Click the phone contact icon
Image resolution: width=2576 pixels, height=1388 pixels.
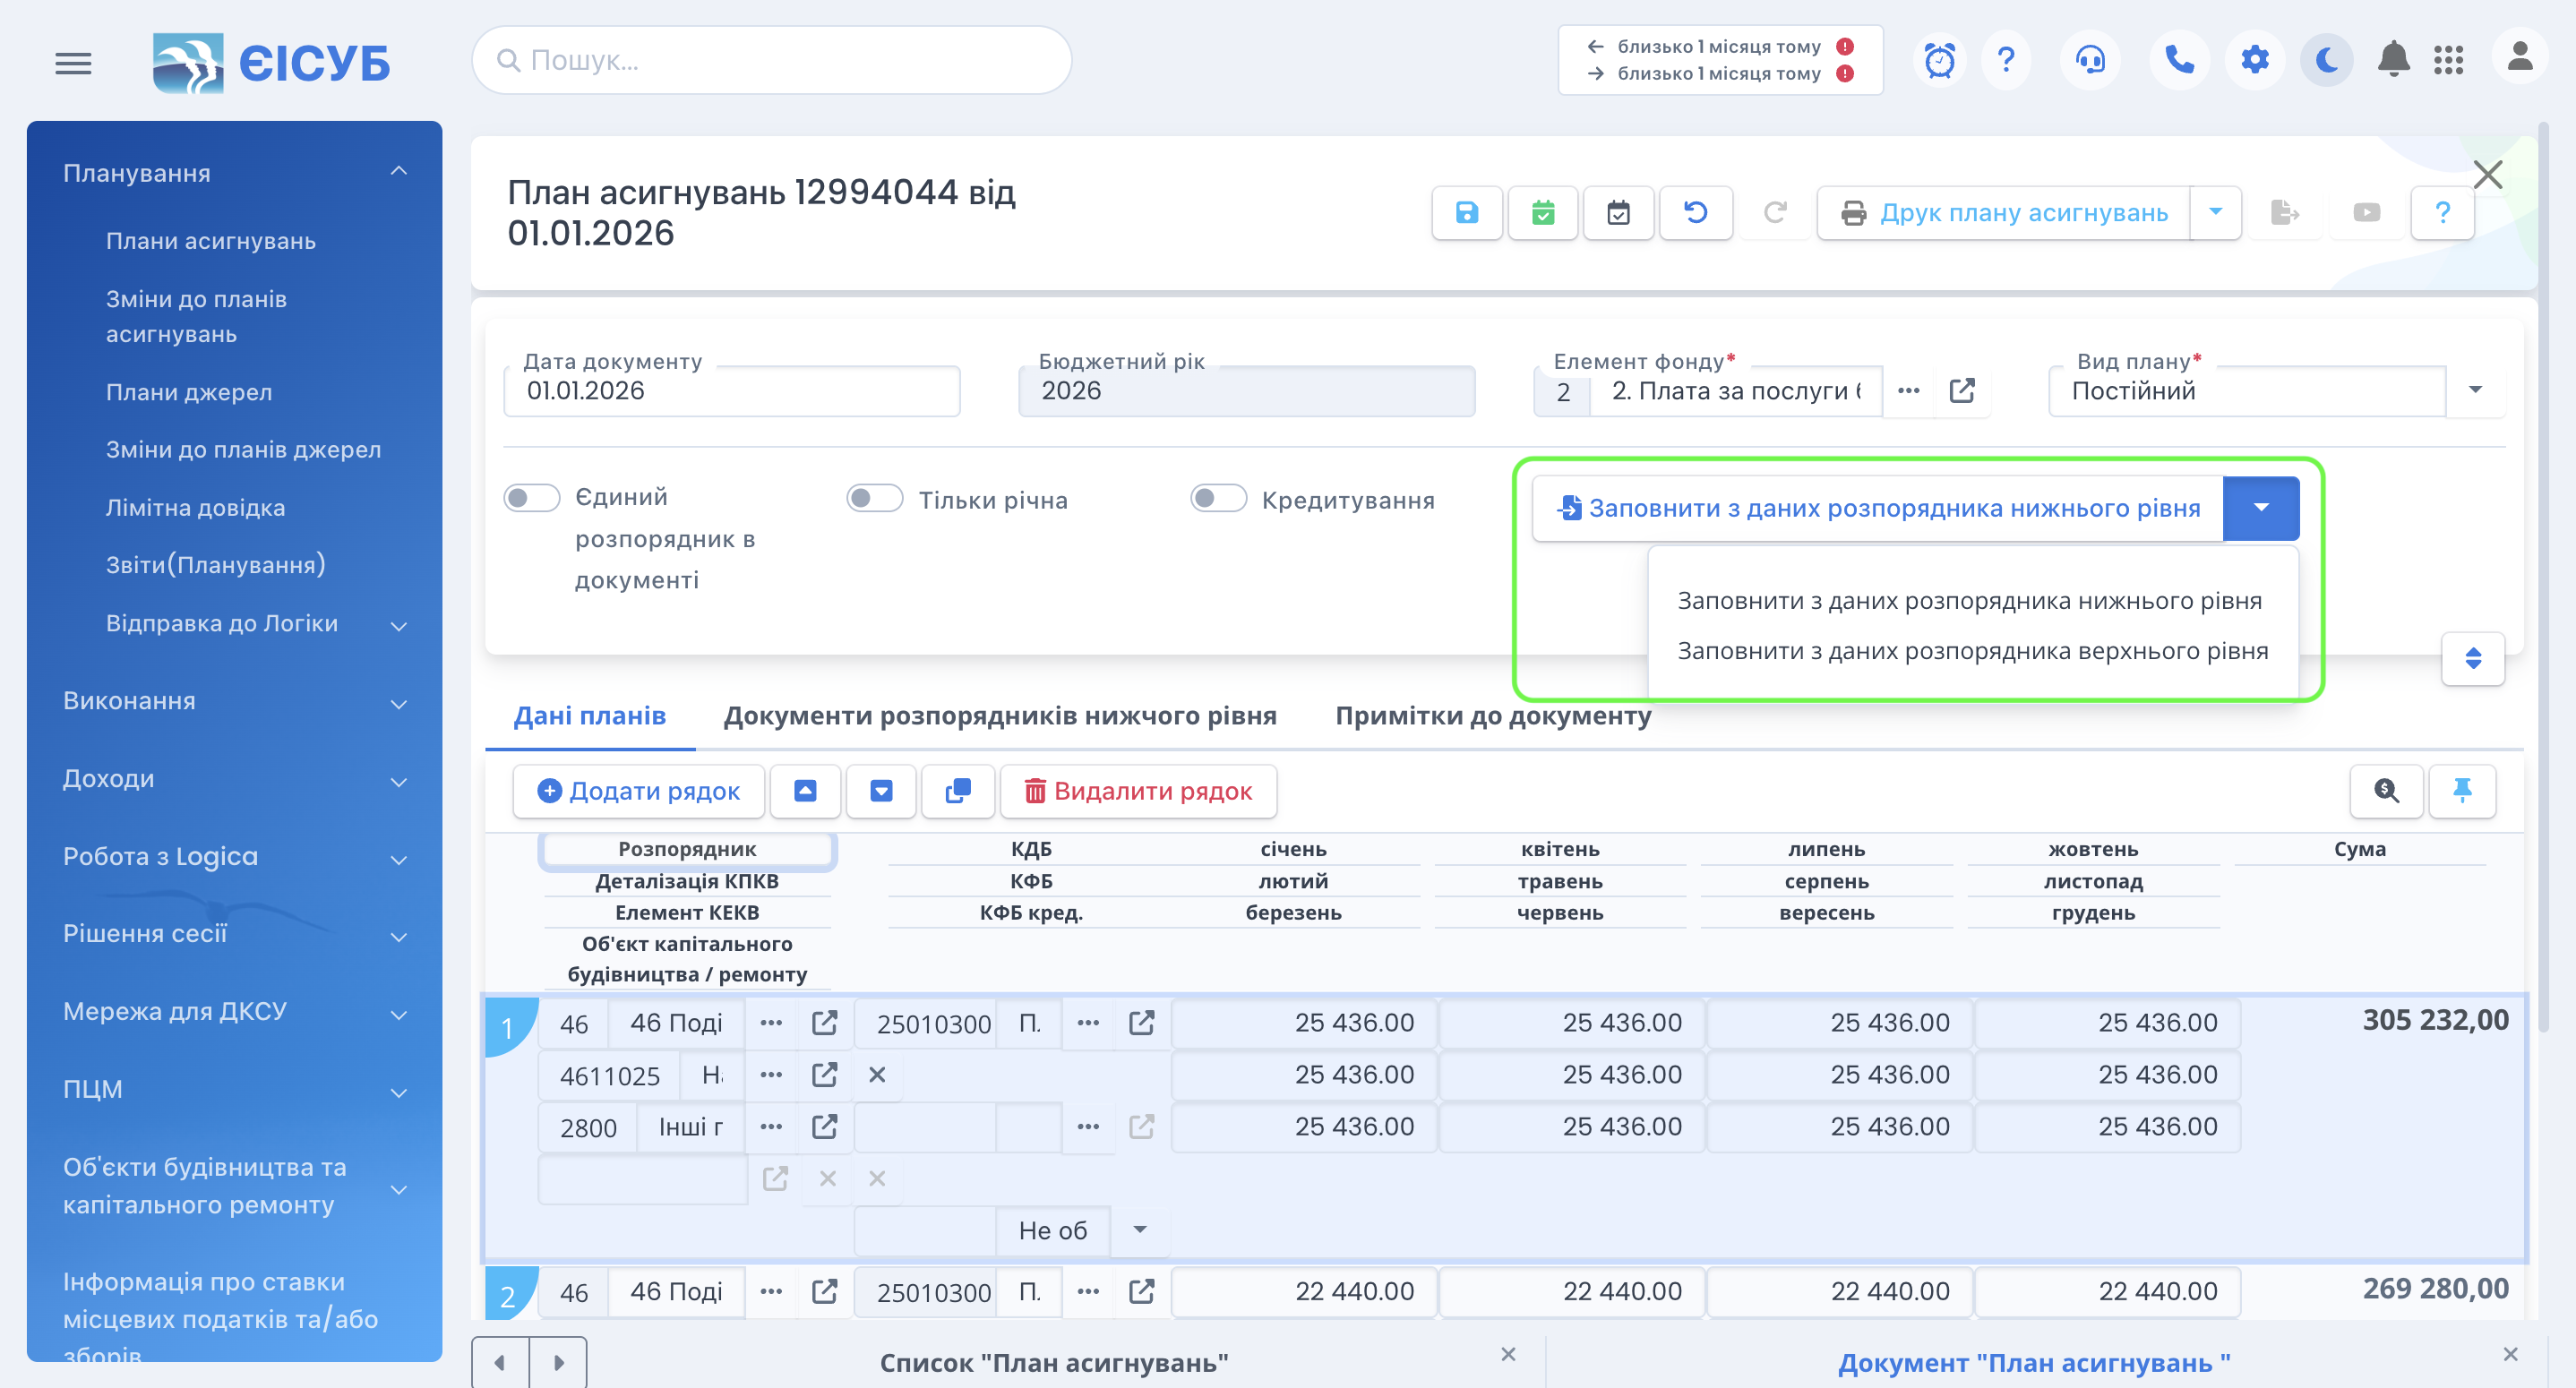pos(2179,60)
